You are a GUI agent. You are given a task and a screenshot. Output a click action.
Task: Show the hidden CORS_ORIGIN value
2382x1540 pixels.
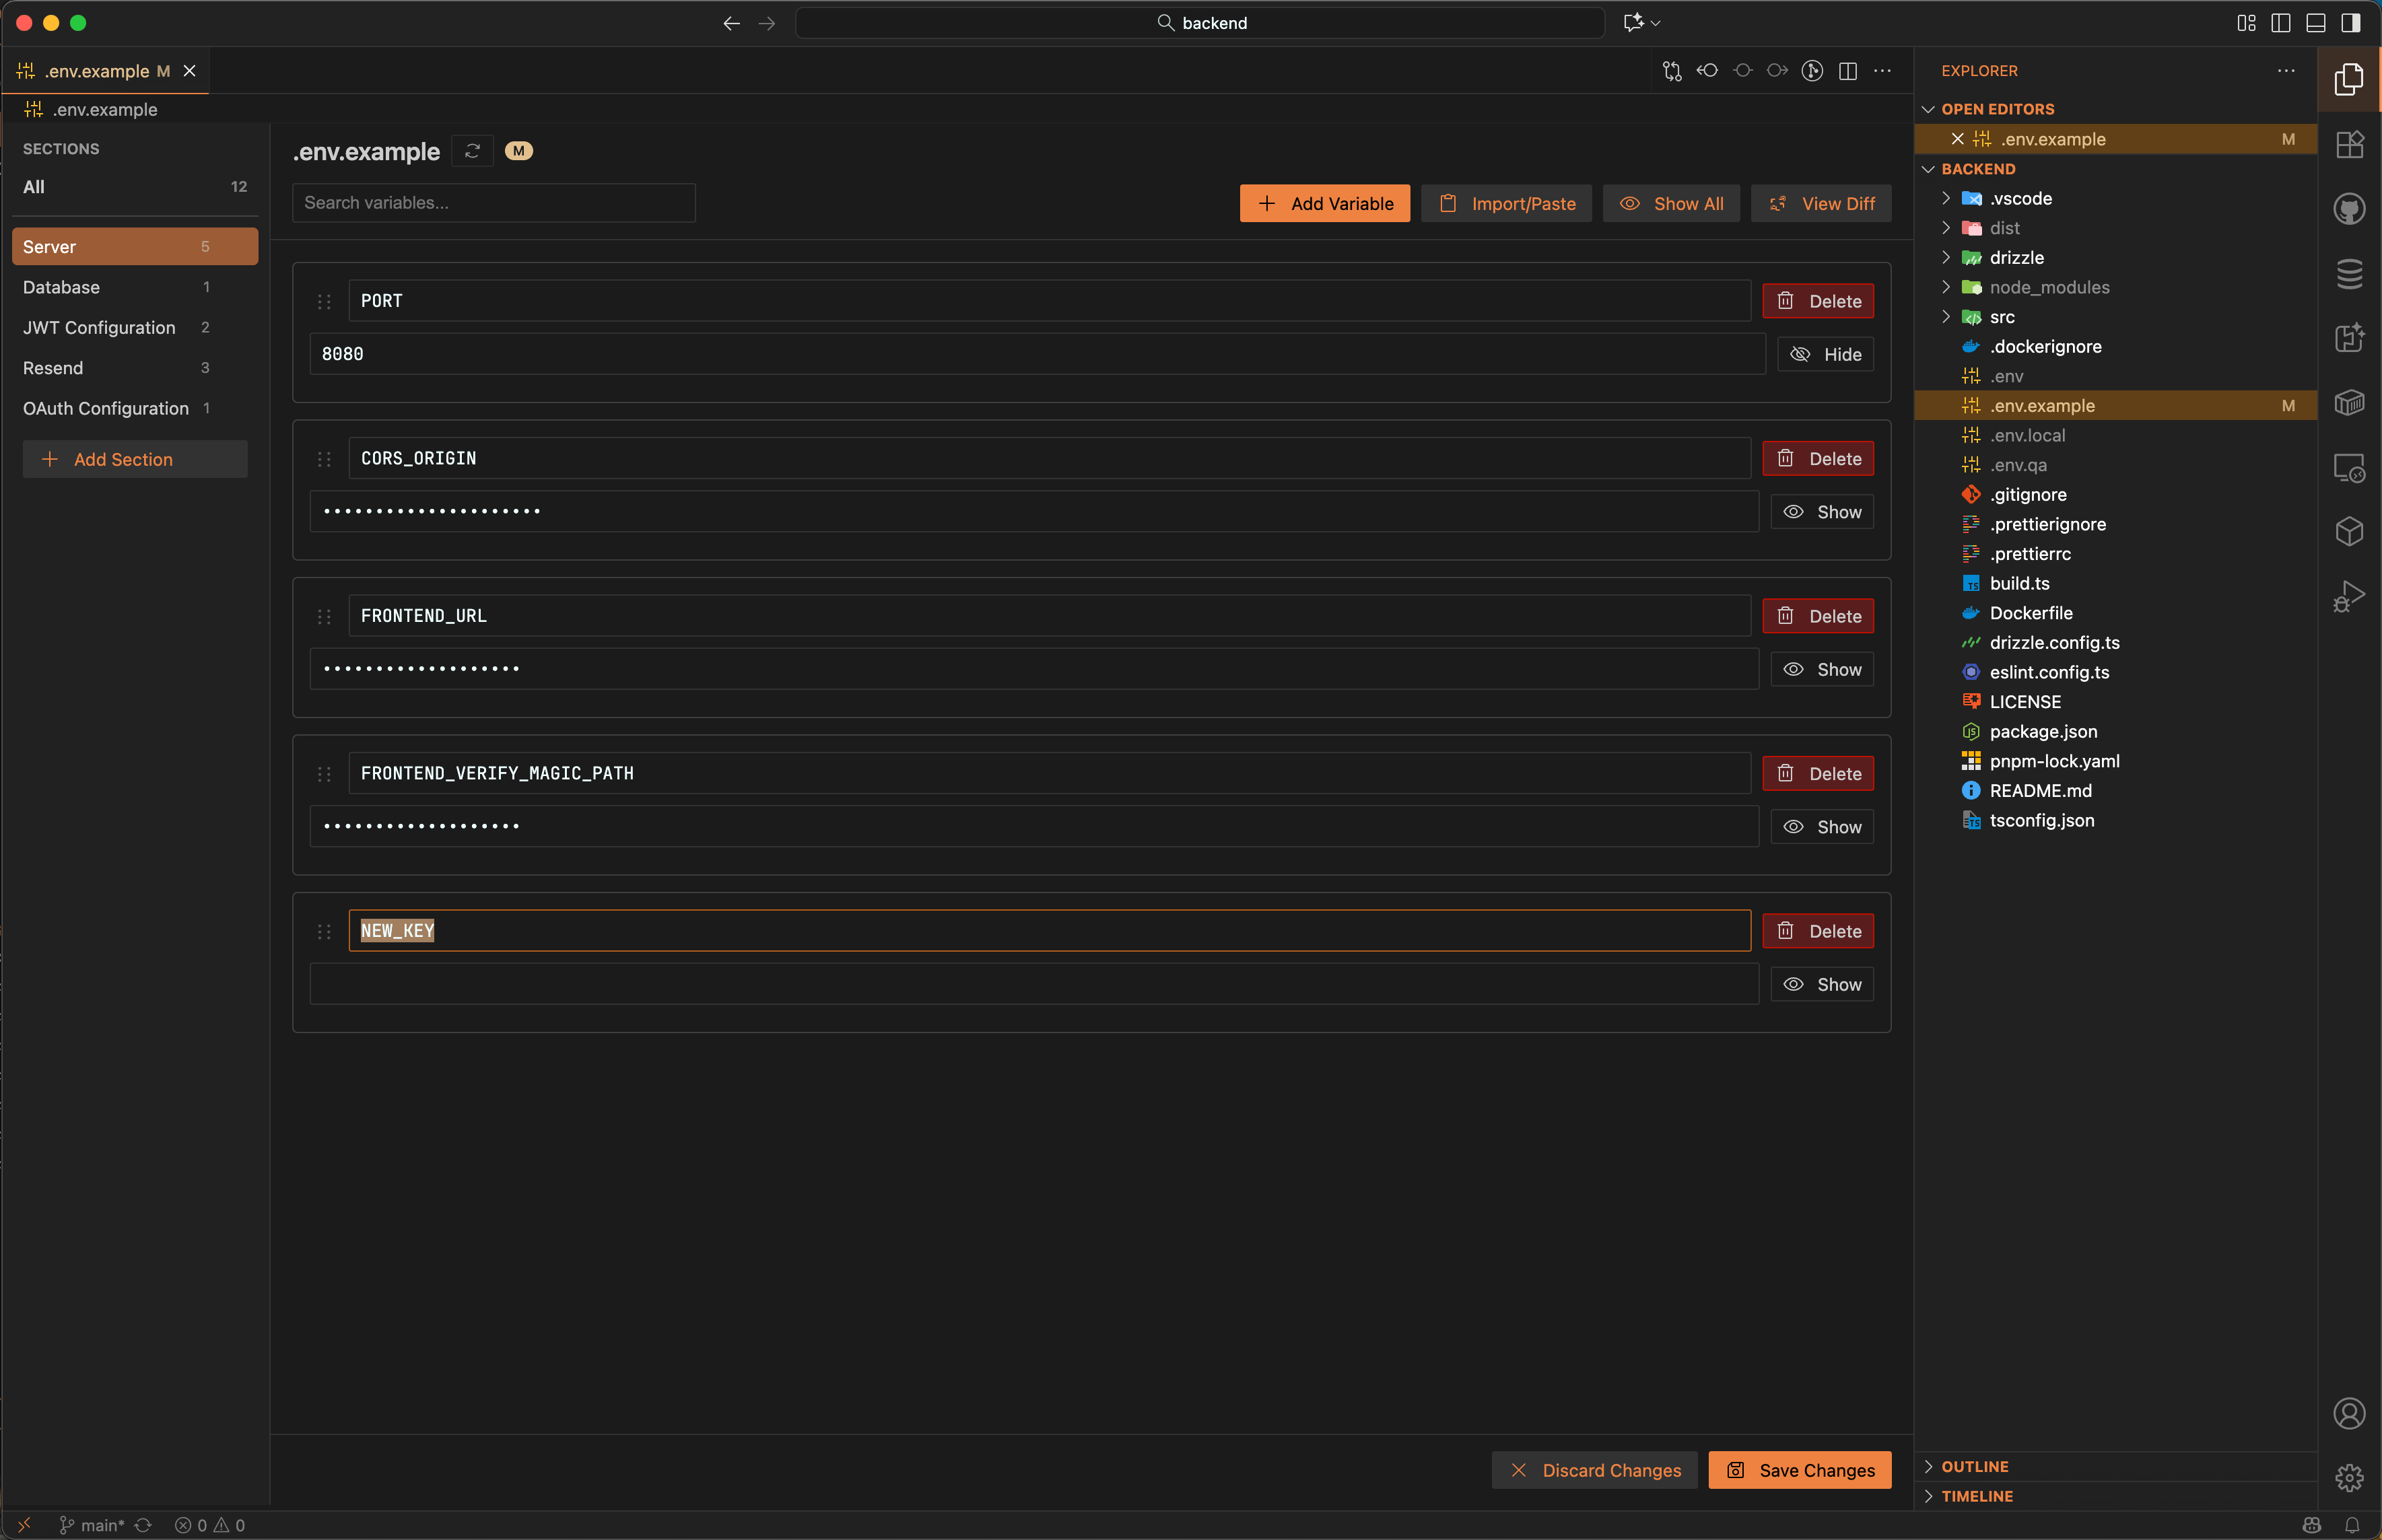(x=1822, y=511)
